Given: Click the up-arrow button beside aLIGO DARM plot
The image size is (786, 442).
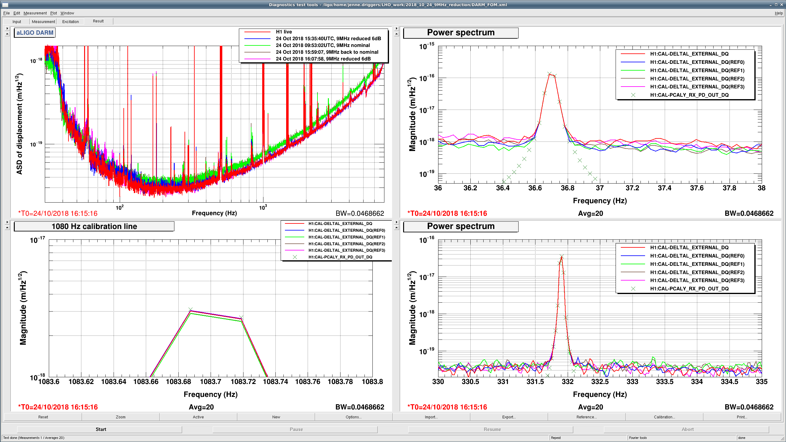Looking at the screenshot, I should 7,34.
